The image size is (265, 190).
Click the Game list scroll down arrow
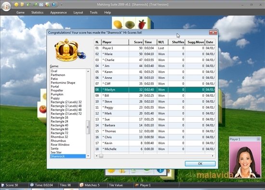pyautogui.click(x=88, y=156)
